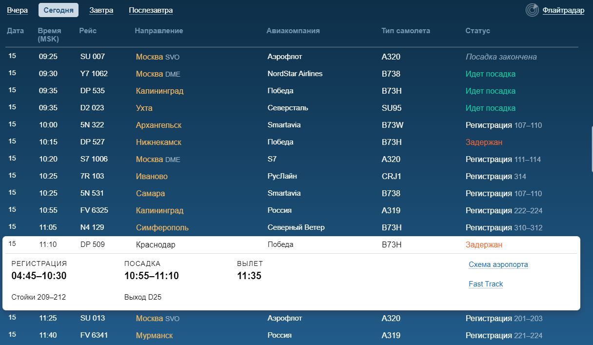Click the Иваново destination link
Viewport: 593px width, 345px height.
click(x=152, y=176)
